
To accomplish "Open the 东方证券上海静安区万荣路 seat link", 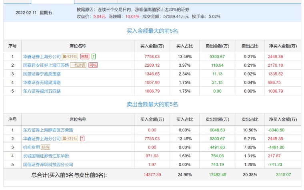I will [48, 130].
